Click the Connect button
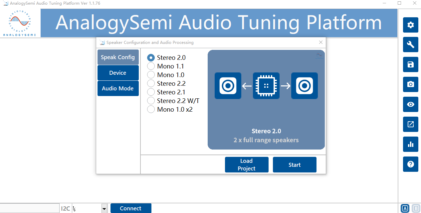This screenshot has width=421, height=213. tap(130, 208)
